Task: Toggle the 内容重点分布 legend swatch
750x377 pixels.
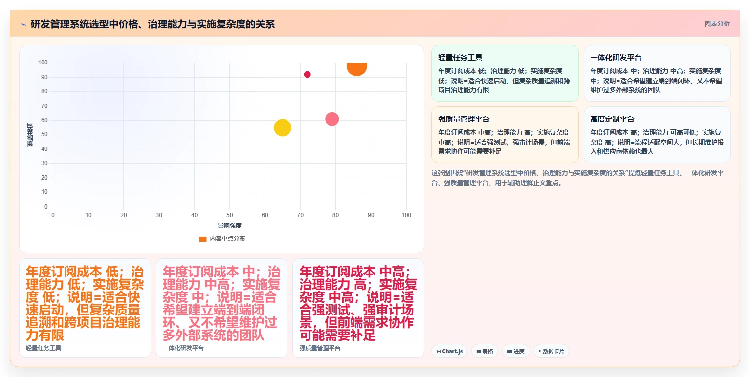Action: [202, 239]
